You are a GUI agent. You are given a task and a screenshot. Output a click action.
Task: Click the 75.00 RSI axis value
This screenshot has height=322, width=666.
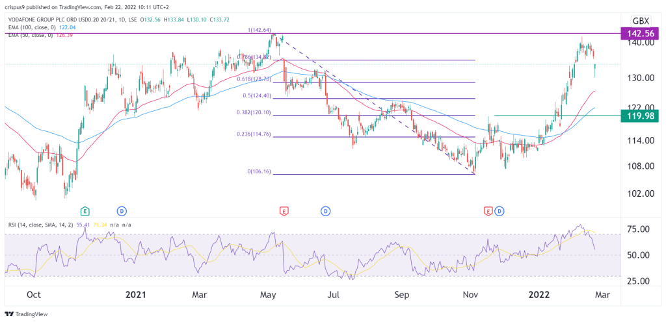pyautogui.click(x=639, y=229)
